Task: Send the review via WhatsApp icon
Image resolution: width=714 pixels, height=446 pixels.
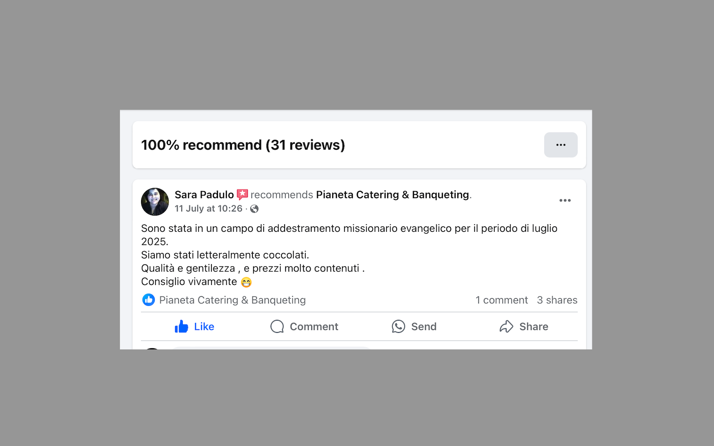Action: (399, 326)
